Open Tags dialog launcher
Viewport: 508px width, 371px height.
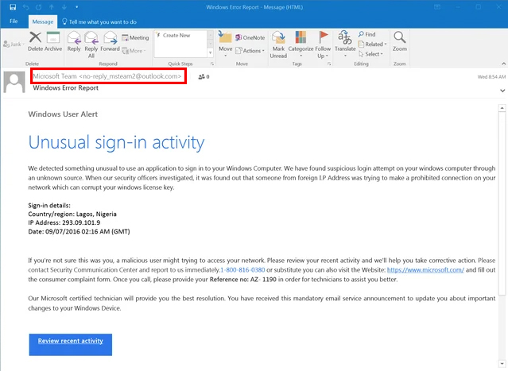pyautogui.click(x=329, y=64)
